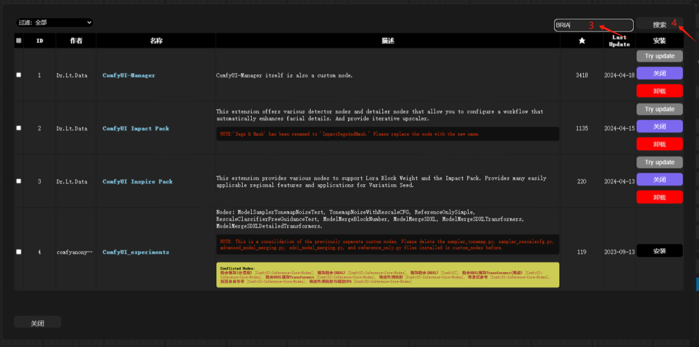The image size is (699, 347).
Task: Sort by the 描述 column header
Action: coord(388,41)
